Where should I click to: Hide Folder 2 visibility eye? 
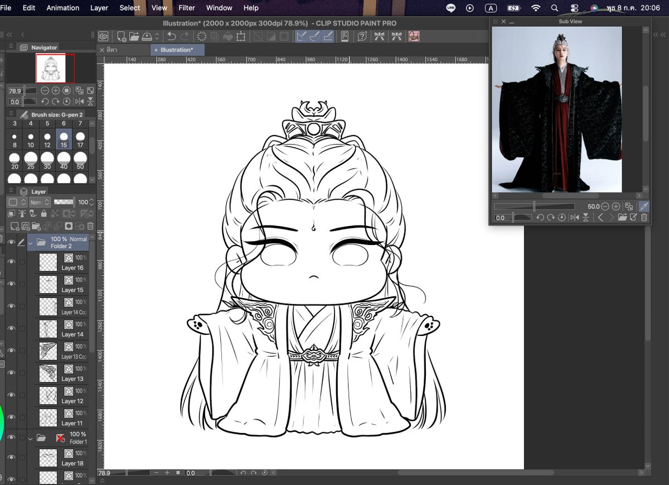pyautogui.click(x=11, y=242)
